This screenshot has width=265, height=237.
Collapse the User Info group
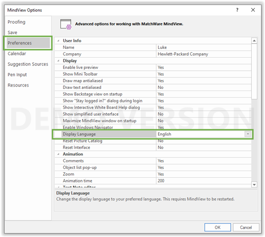click(58, 41)
